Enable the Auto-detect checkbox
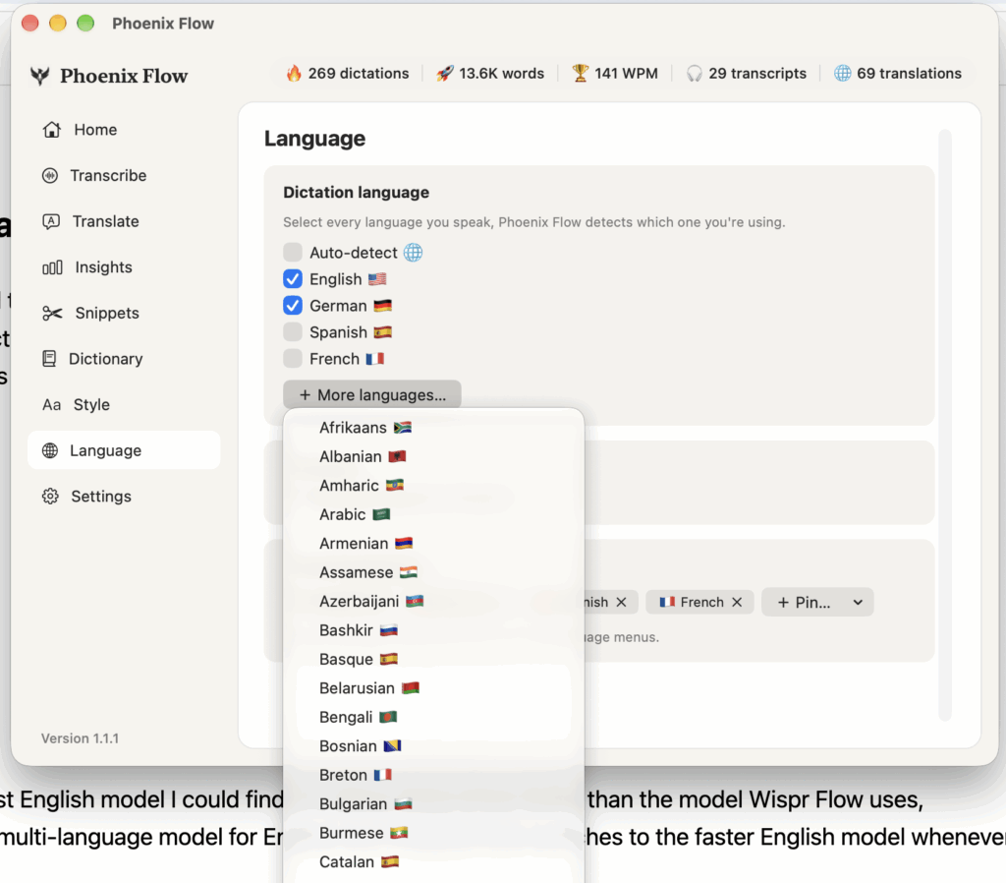 click(x=293, y=253)
